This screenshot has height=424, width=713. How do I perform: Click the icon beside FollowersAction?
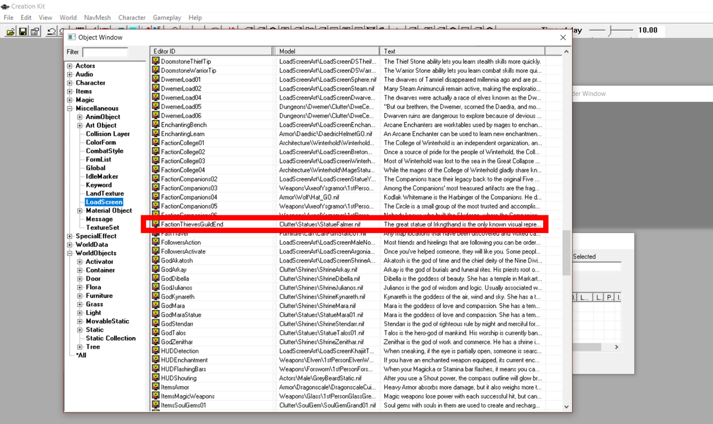tap(156, 242)
